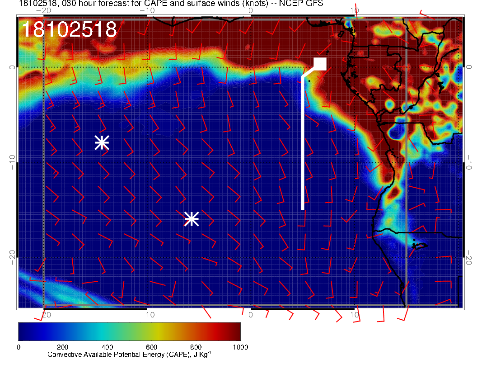This screenshot has height=369, width=477.
Task: Click the white 18102518 timestamp overlay
Action: click(69, 30)
